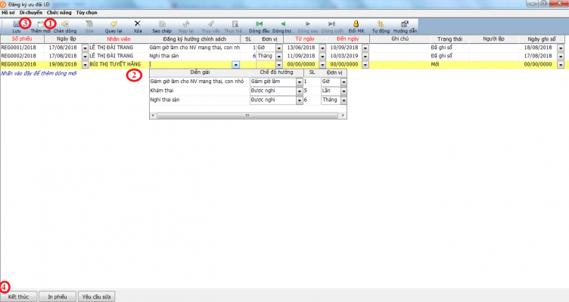Open the Tùy chọn menu
The width and height of the screenshot is (569, 302).
point(87,13)
